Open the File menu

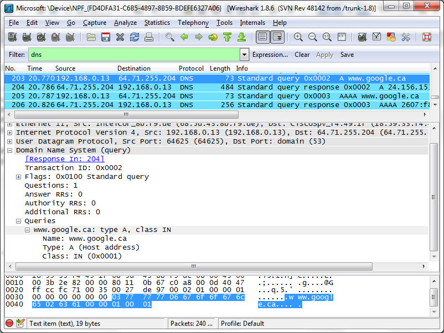[x=14, y=23]
